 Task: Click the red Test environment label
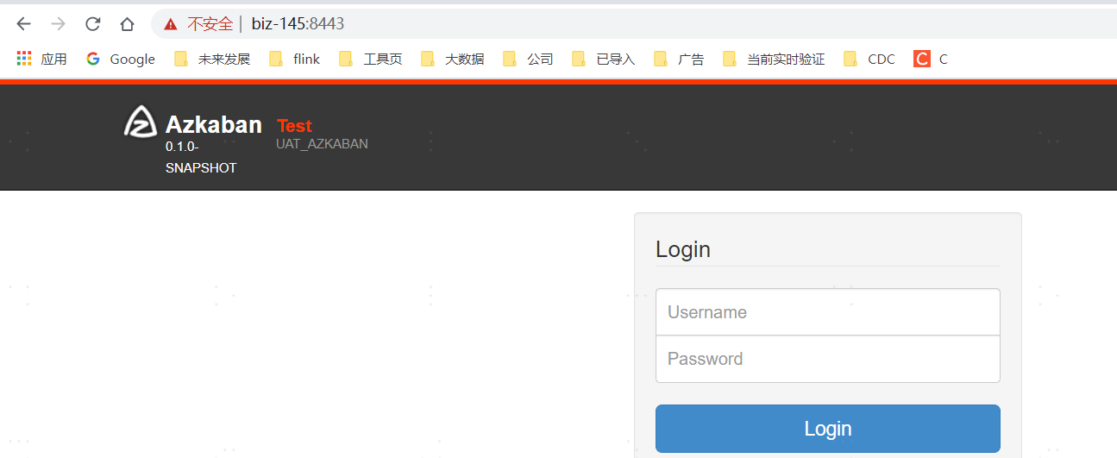click(294, 126)
